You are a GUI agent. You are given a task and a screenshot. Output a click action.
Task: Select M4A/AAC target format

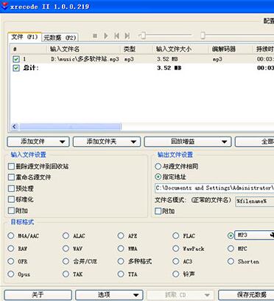click(x=11, y=235)
